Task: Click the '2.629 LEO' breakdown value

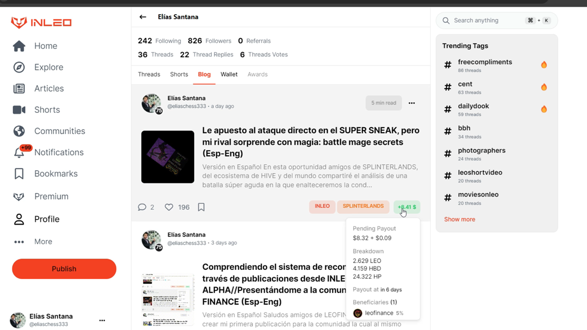Action: click(367, 261)
